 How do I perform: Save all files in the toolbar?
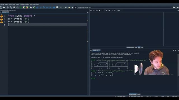pyautogui.click(x=11, y=7)
